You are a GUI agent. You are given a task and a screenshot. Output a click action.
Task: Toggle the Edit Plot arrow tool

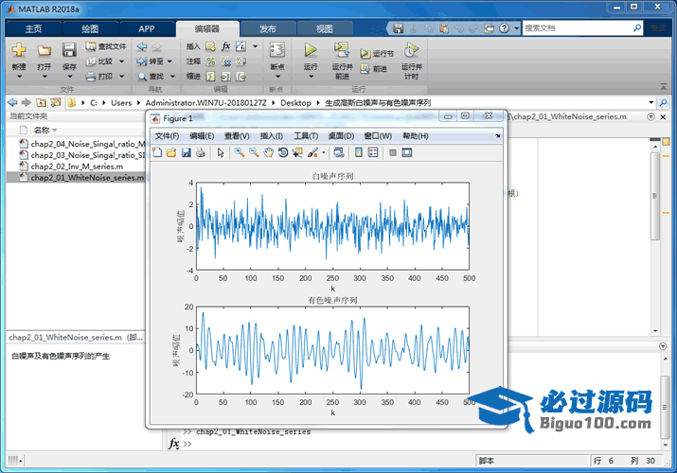tap(220, 152)
